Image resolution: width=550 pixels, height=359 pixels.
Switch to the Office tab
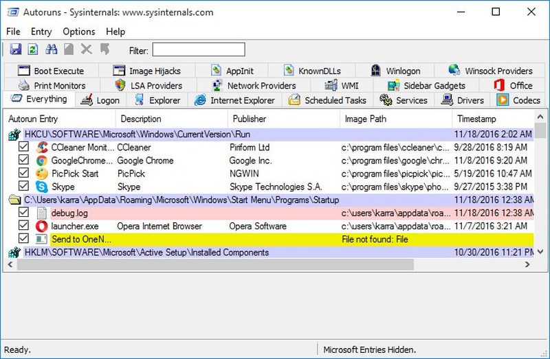pos(513,85)
